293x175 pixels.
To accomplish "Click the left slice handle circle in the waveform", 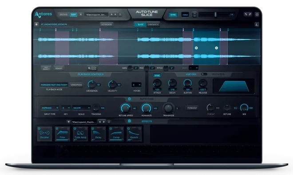I will click(196, 48).
